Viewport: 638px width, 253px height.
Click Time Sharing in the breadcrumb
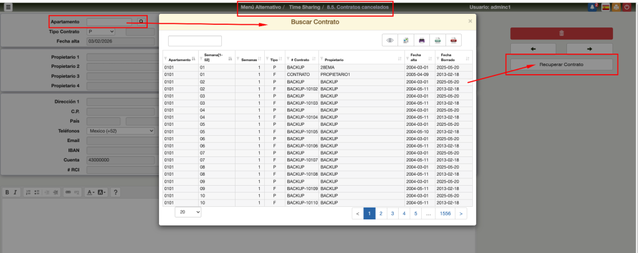coord(305,7)
